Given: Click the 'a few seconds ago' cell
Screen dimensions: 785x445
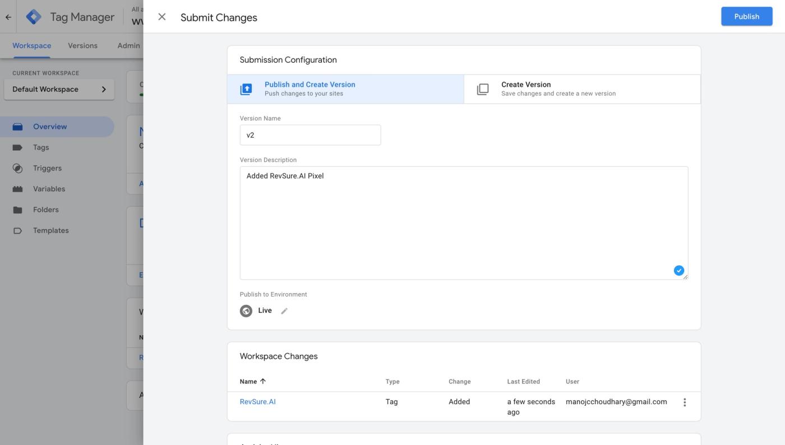Looking at the screenshot, I should [x=531, y=407].
